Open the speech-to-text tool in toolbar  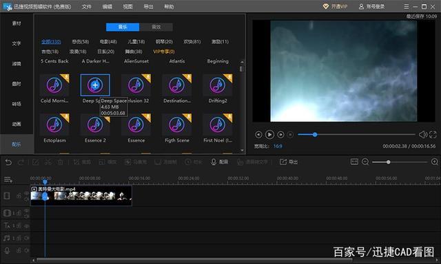click(x=253, y=162)
